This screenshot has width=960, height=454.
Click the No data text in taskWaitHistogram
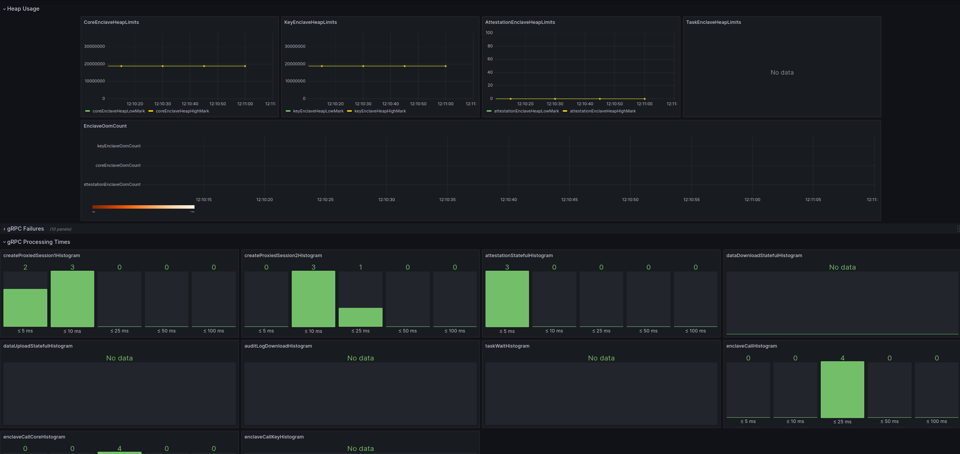(601, 358)
